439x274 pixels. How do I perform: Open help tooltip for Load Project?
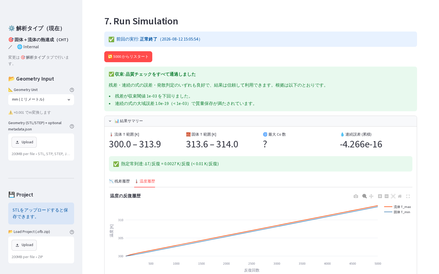[72, 232]
